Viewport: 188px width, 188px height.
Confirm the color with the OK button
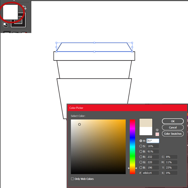[173, 121]
